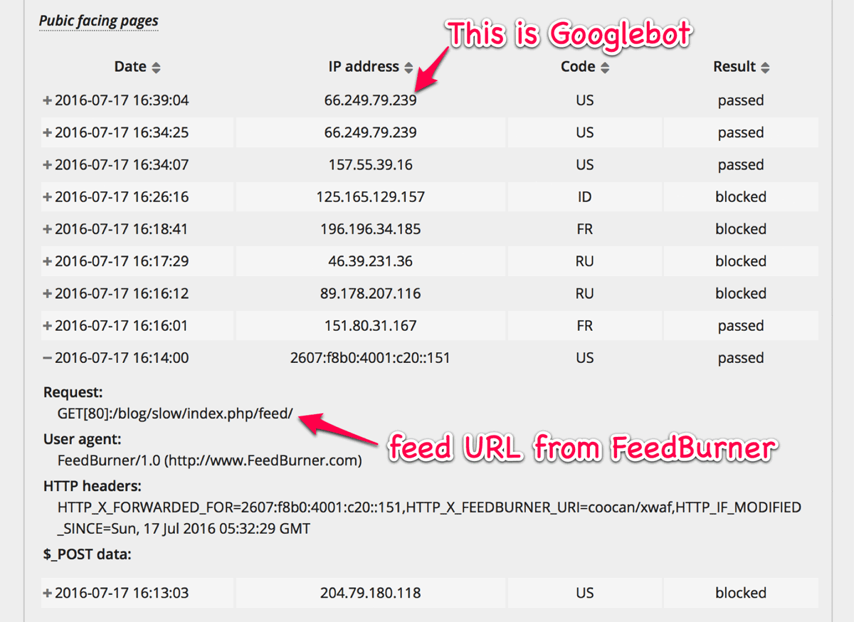Click the US code in the 157.55.39.16 row
The image size is (854, 622).
(584, 164)
